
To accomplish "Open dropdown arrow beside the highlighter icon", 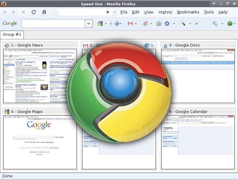I will point(190,24).
